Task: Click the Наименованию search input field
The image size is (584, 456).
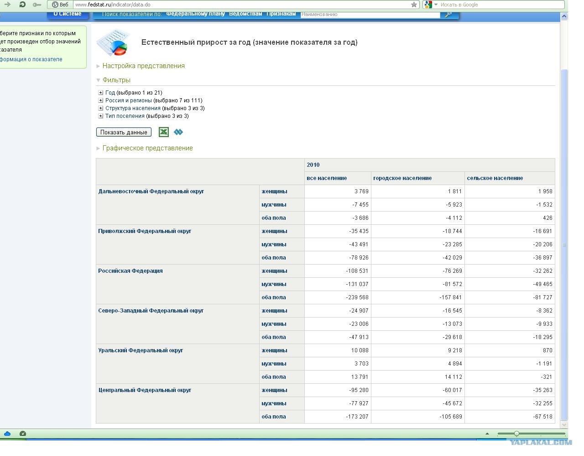Action: 370,14
